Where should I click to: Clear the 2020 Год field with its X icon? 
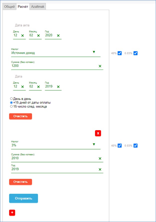click(58, 36)
